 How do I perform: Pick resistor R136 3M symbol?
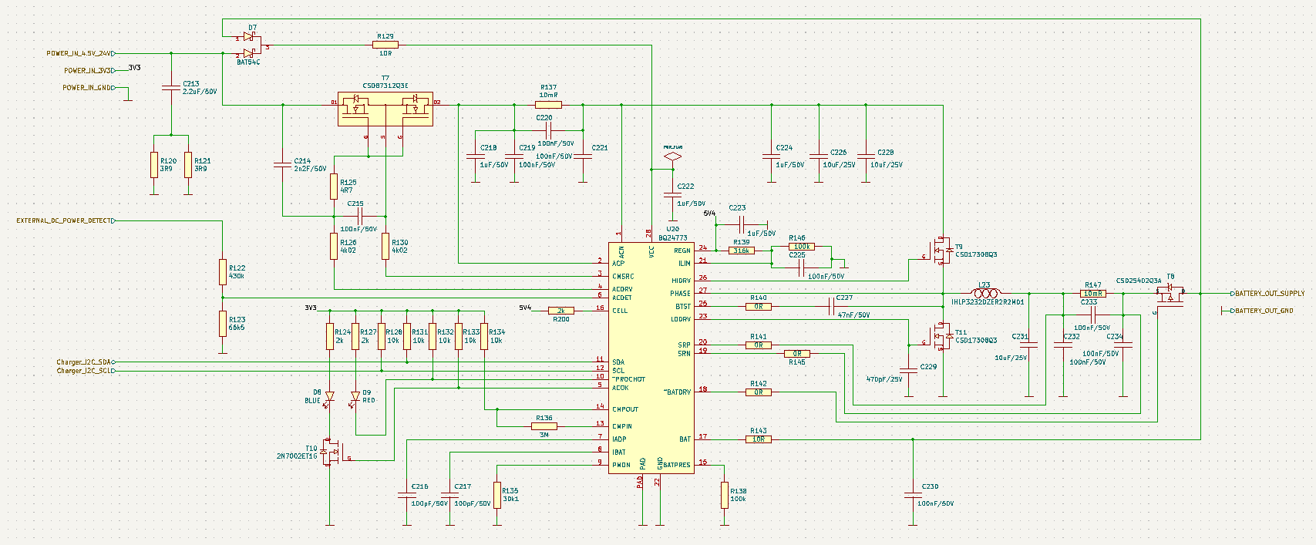[x=544, y=426]
